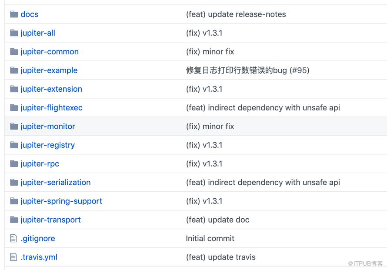
Task: Click the file icon beside .gitignore
Action: 13,238
